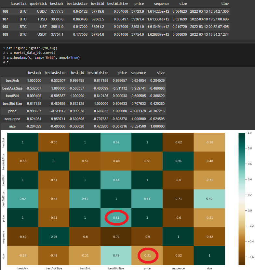
Task: Click the red-circled -0.31 heatmap cell
Action: tap(147, 255)
